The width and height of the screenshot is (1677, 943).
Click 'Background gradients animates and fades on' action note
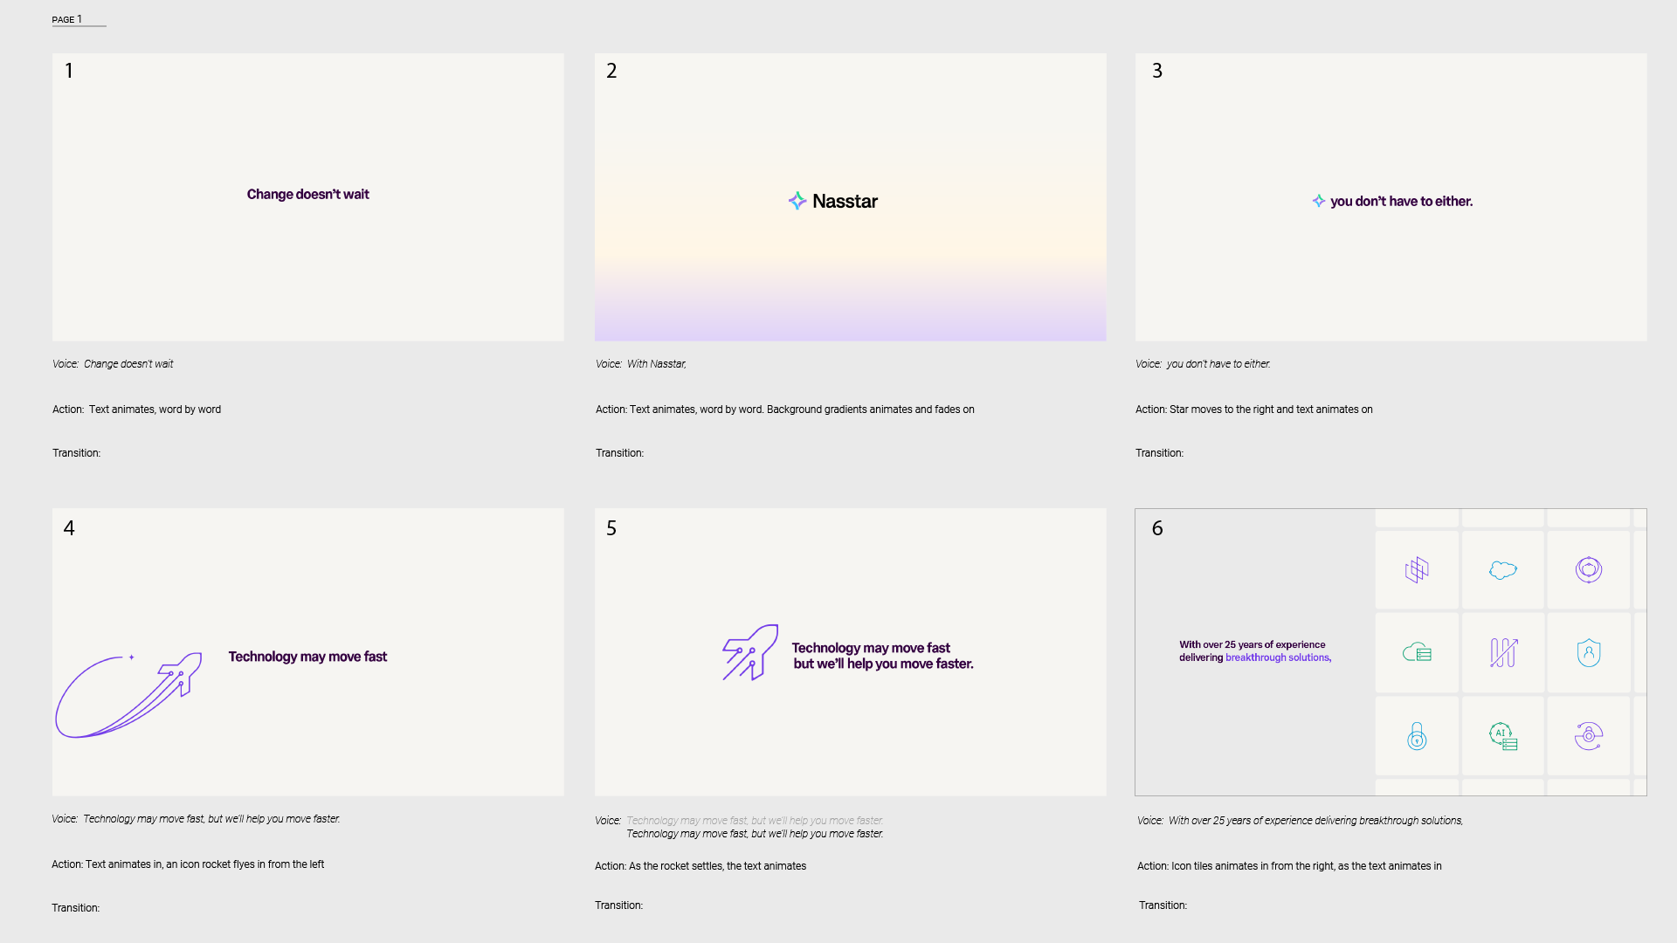pos(871,410)
